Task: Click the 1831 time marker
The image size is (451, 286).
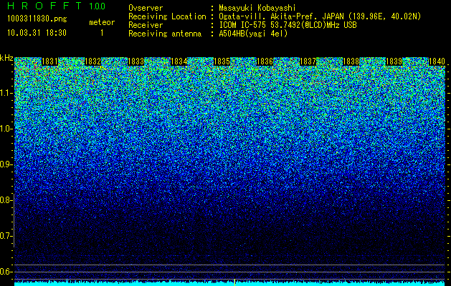Action: 49,61
